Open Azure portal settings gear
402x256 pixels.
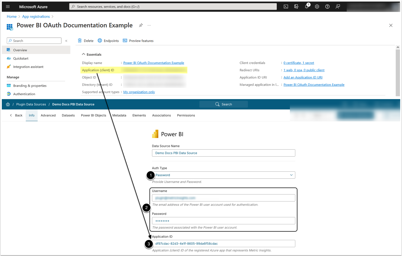317,7
